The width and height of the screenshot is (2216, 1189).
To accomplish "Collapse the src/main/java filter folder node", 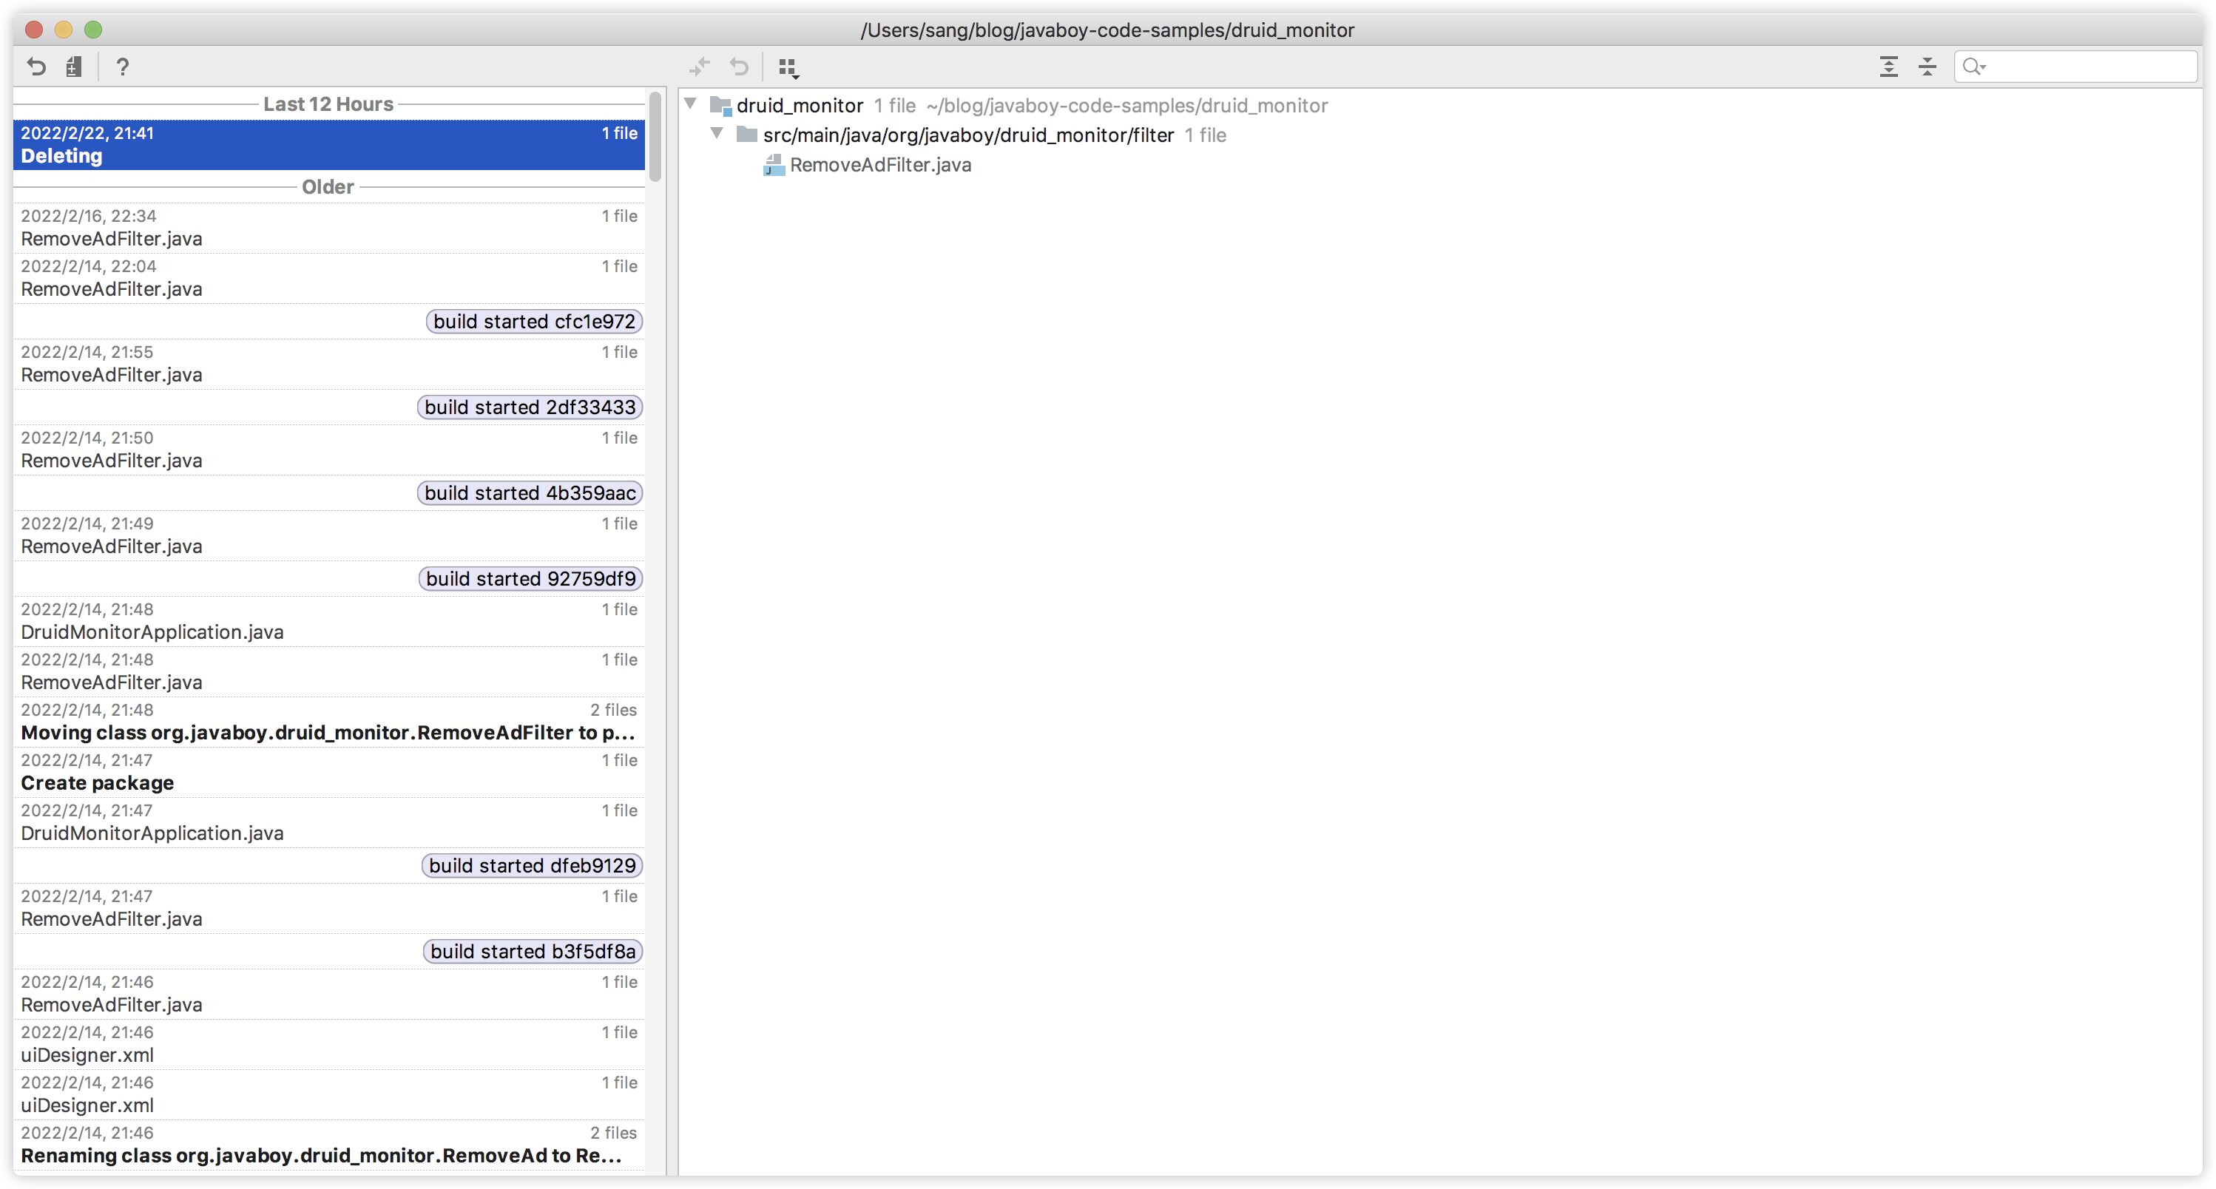I will [x=717, y=133].
